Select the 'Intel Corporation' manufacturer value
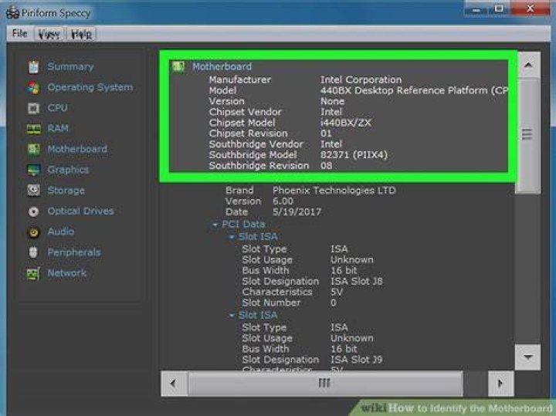 pos(361,79)
